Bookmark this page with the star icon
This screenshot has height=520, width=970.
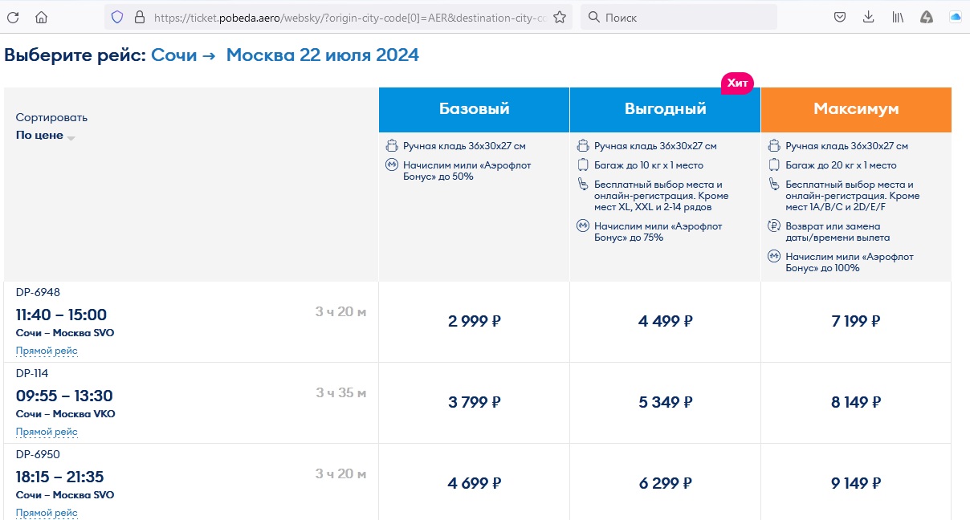(560, 17)
